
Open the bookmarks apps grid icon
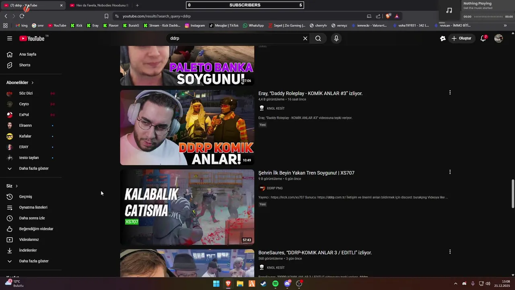click(5, 25)
